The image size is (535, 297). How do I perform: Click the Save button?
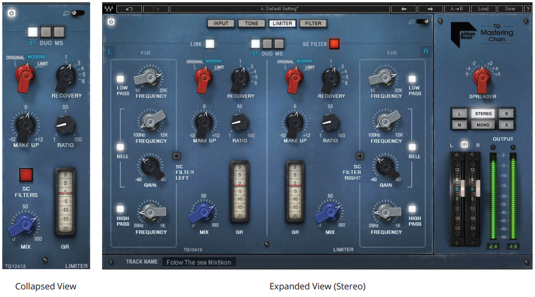pos(510,9)
